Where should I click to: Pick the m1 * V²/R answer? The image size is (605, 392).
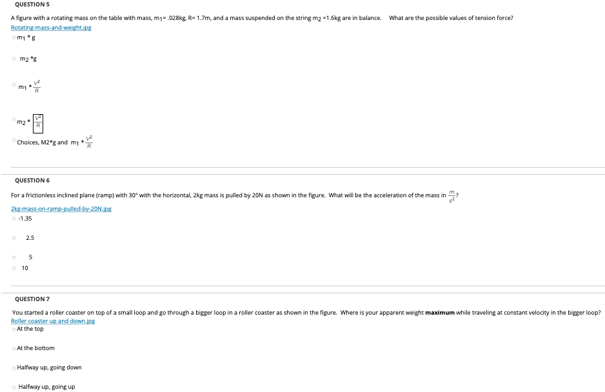coord(14,84)
